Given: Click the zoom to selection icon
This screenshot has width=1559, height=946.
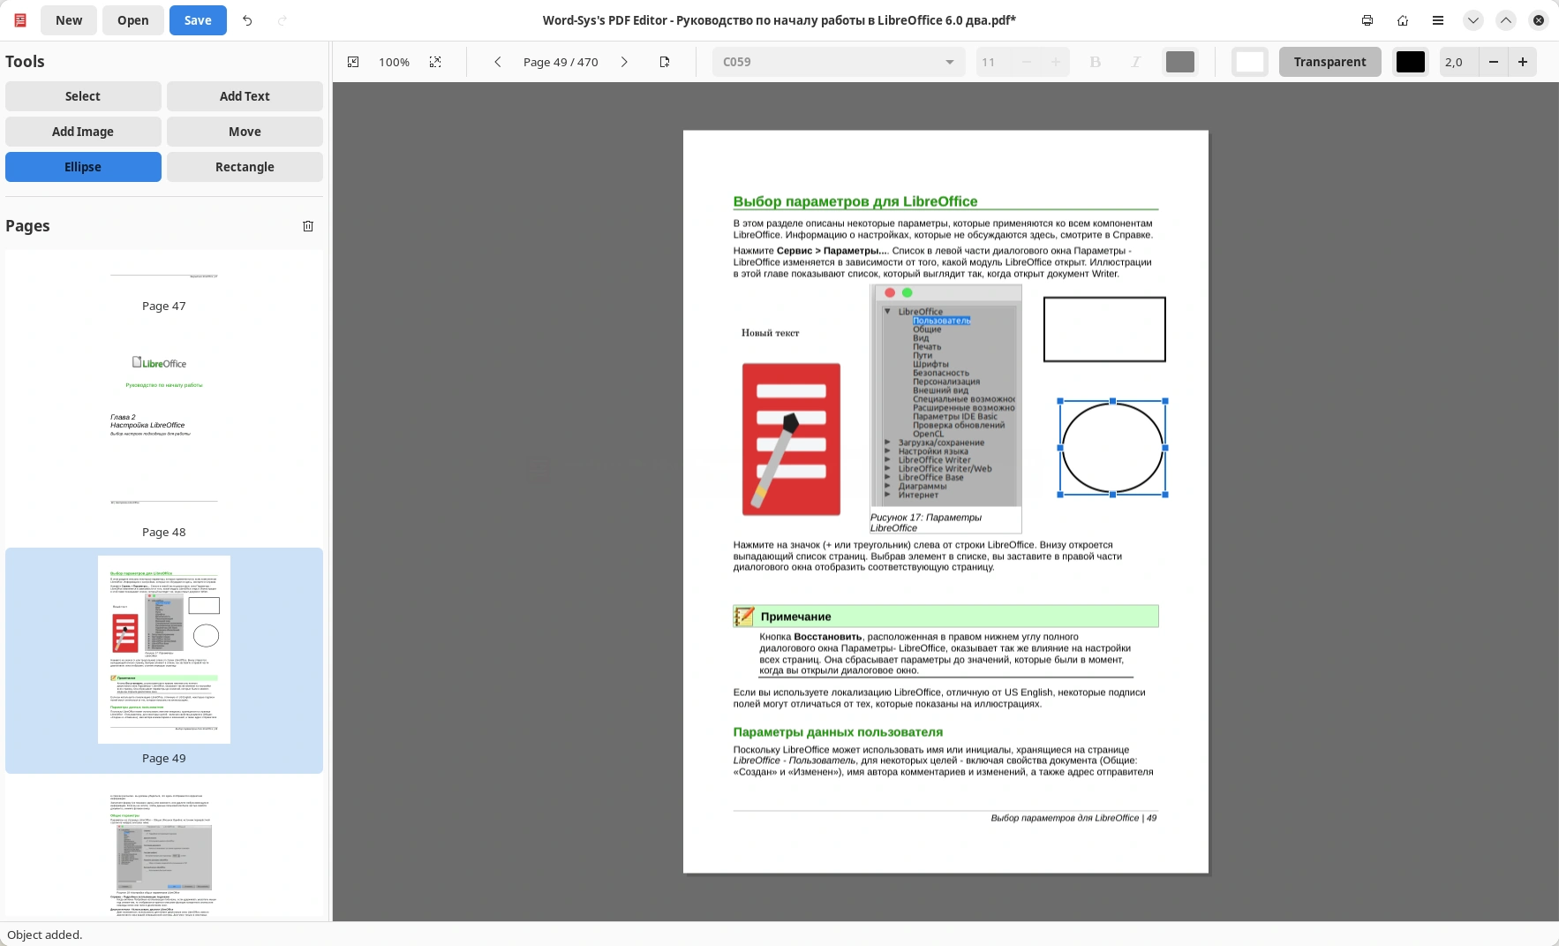Looking at the screenshot, I should point(435,62).
